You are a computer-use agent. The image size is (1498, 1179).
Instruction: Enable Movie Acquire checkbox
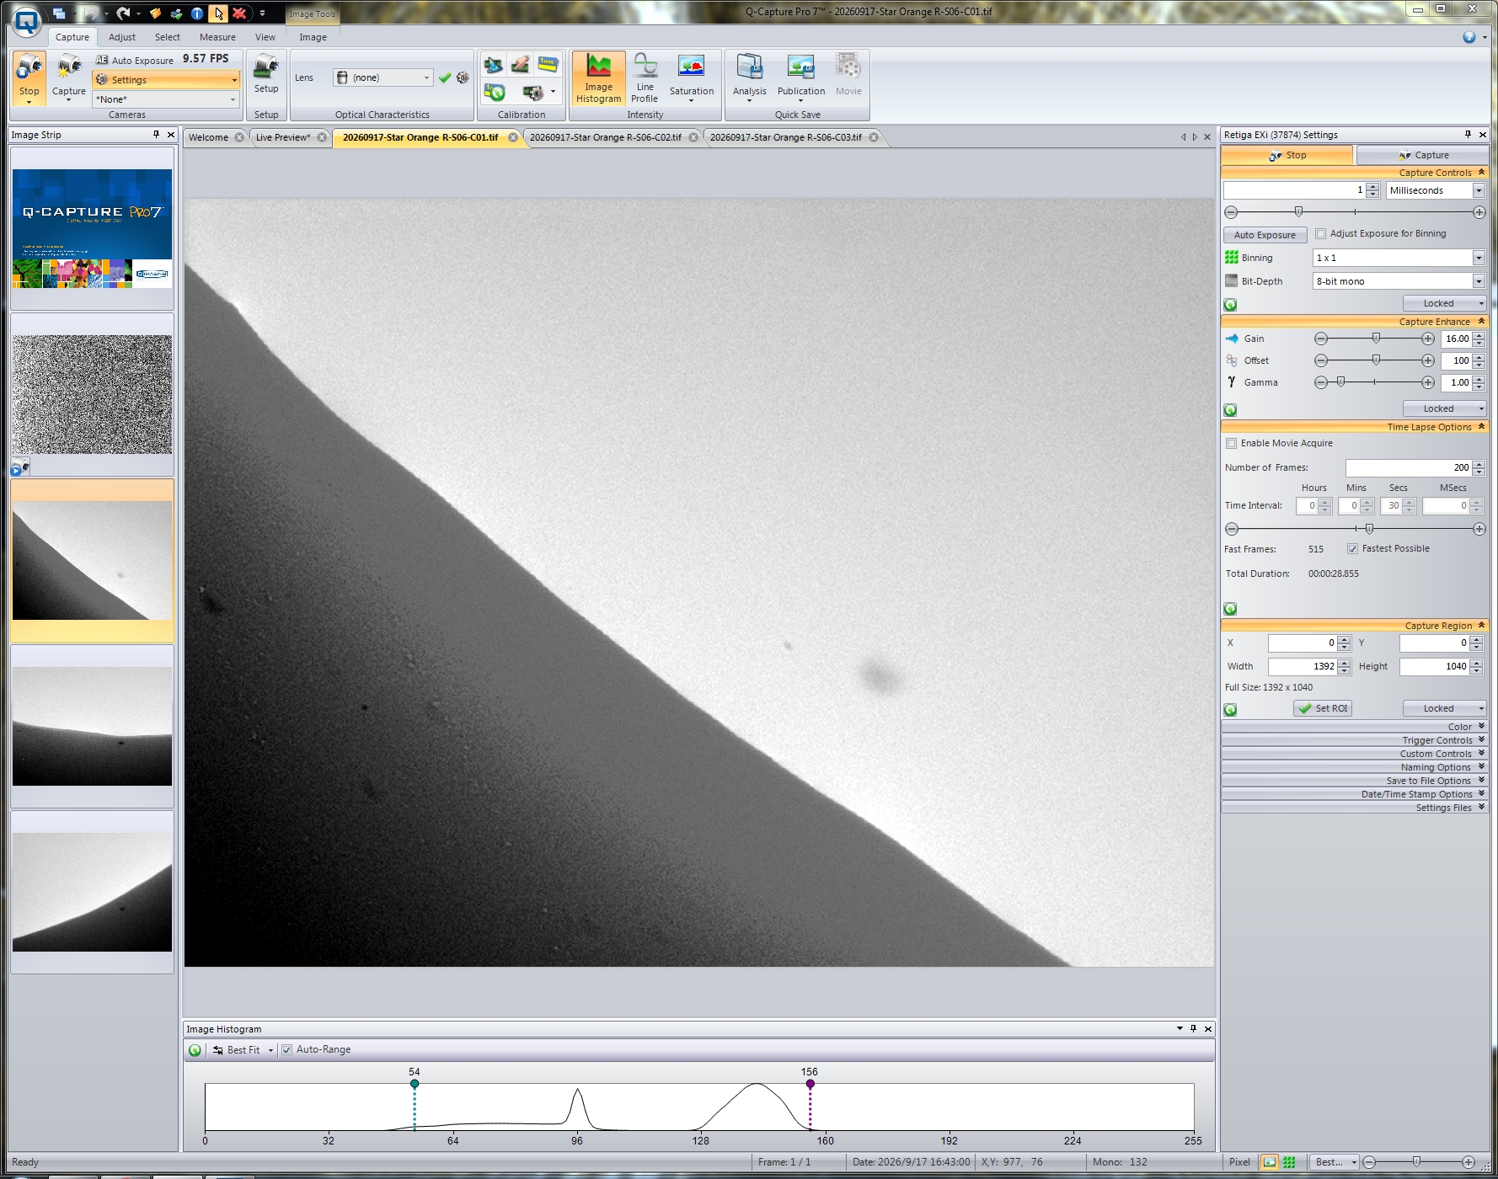(x=1232, y=444)
